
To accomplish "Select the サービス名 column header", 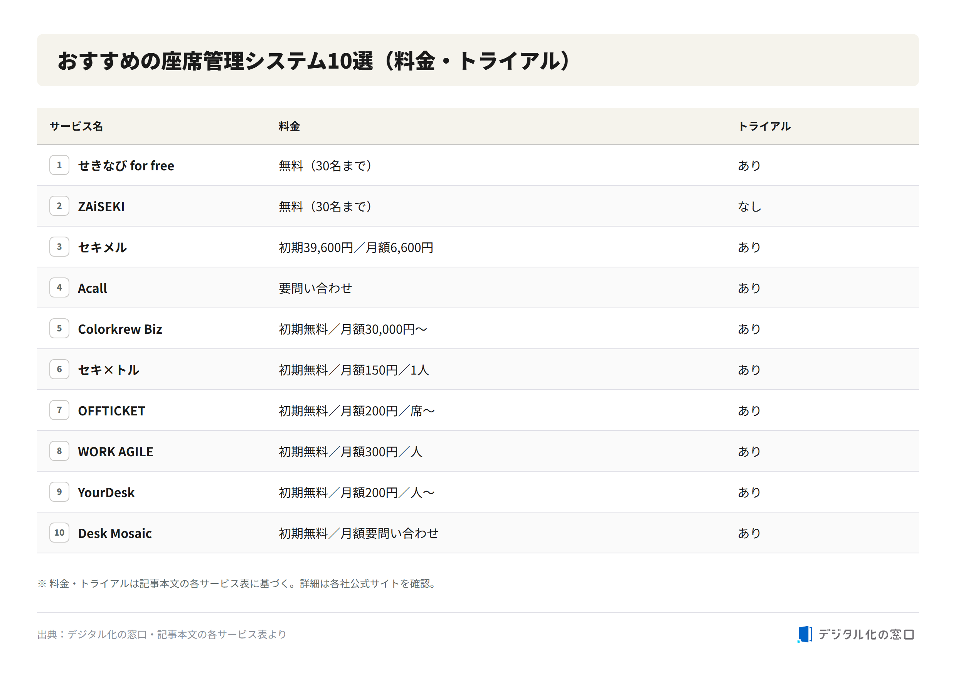I will click(x=76, y=126).
